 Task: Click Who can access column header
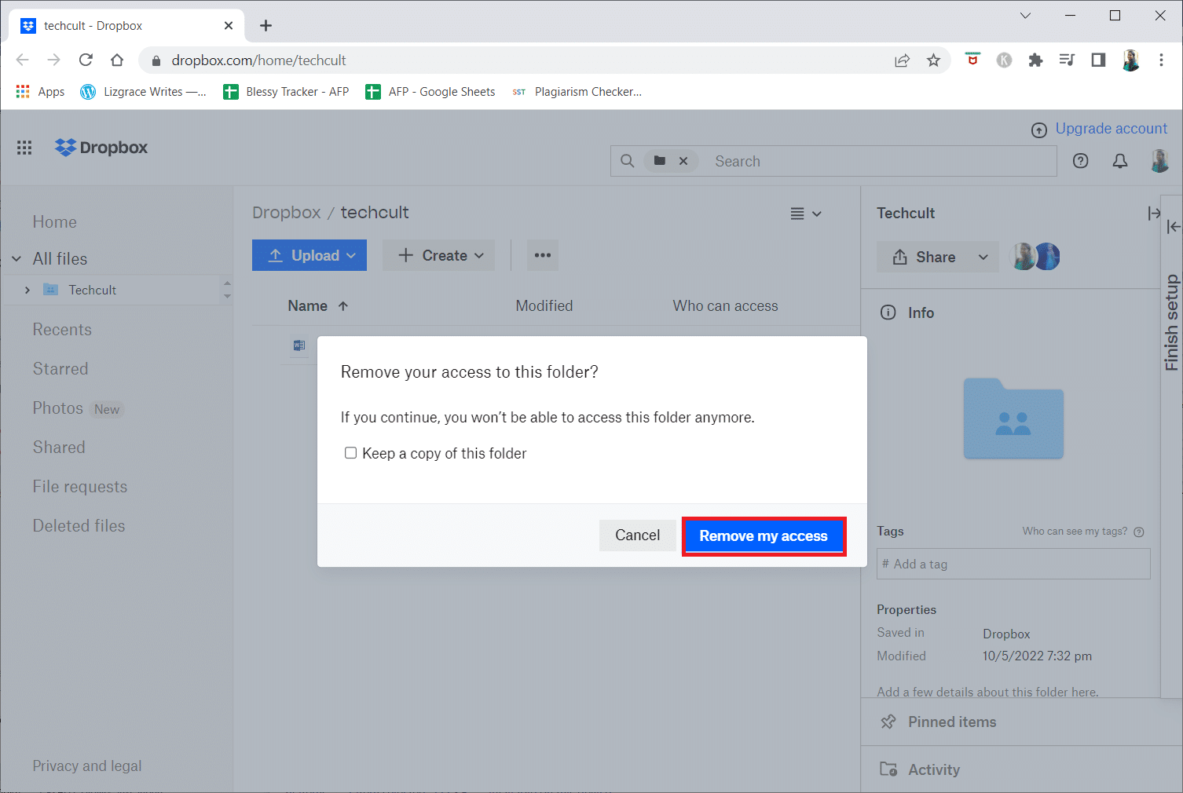pyautogui.click(x=725, y=306)
